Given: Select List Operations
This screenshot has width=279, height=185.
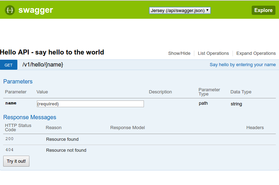Looking at the screenshot, I should 213,53.
